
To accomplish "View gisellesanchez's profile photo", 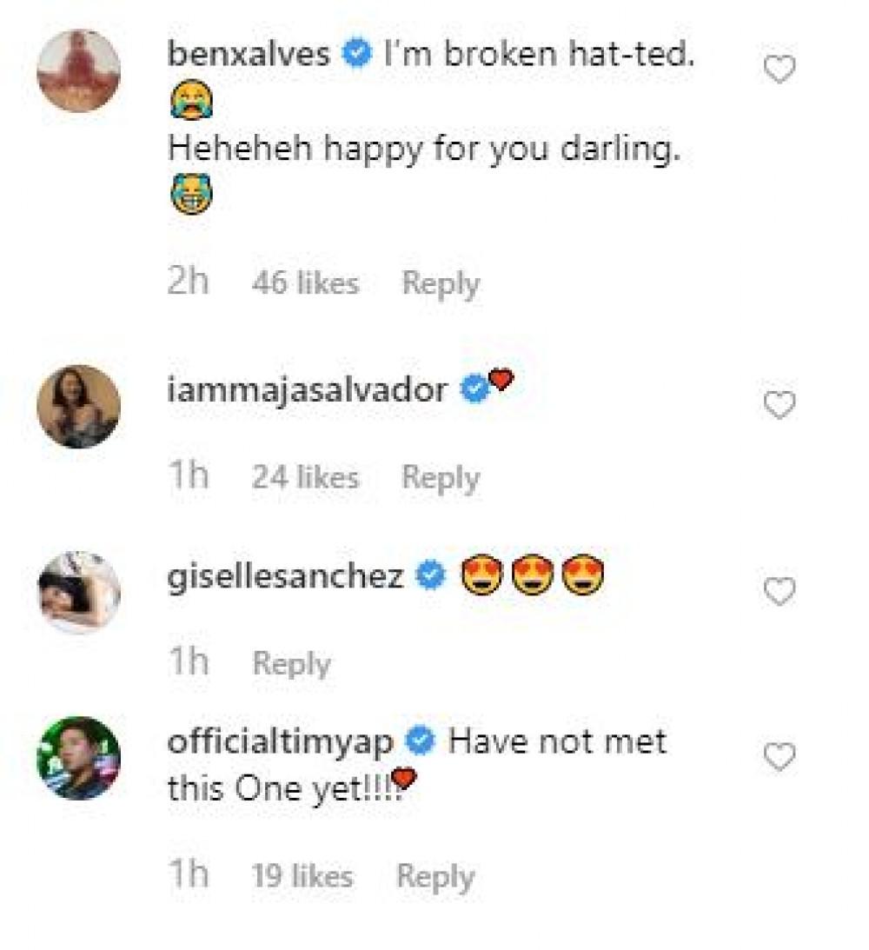I will point(78,592).
